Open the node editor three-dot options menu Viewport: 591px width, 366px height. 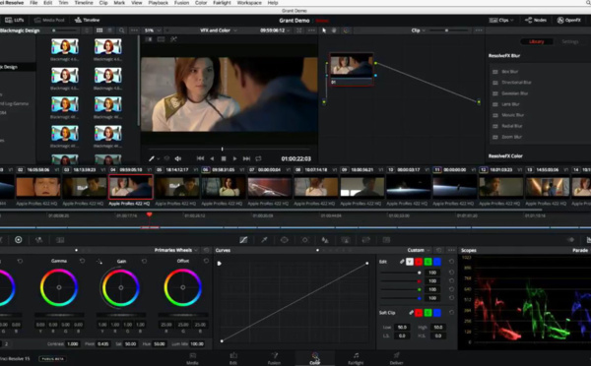tap(479, 30)
